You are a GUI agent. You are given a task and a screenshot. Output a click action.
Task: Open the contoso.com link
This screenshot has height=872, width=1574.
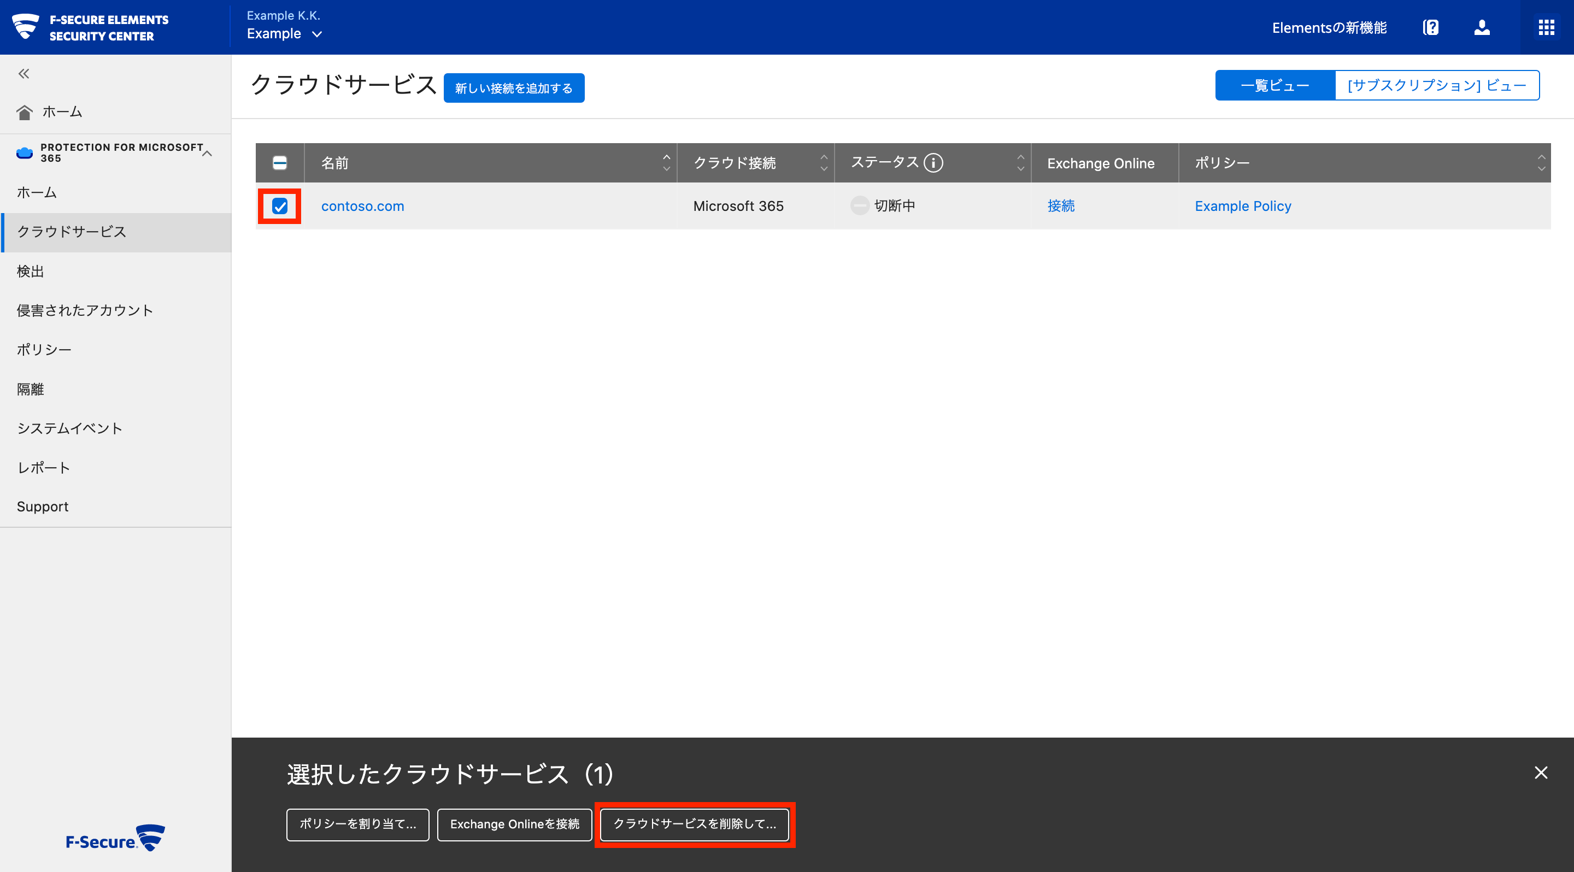(x=363, y=207)
